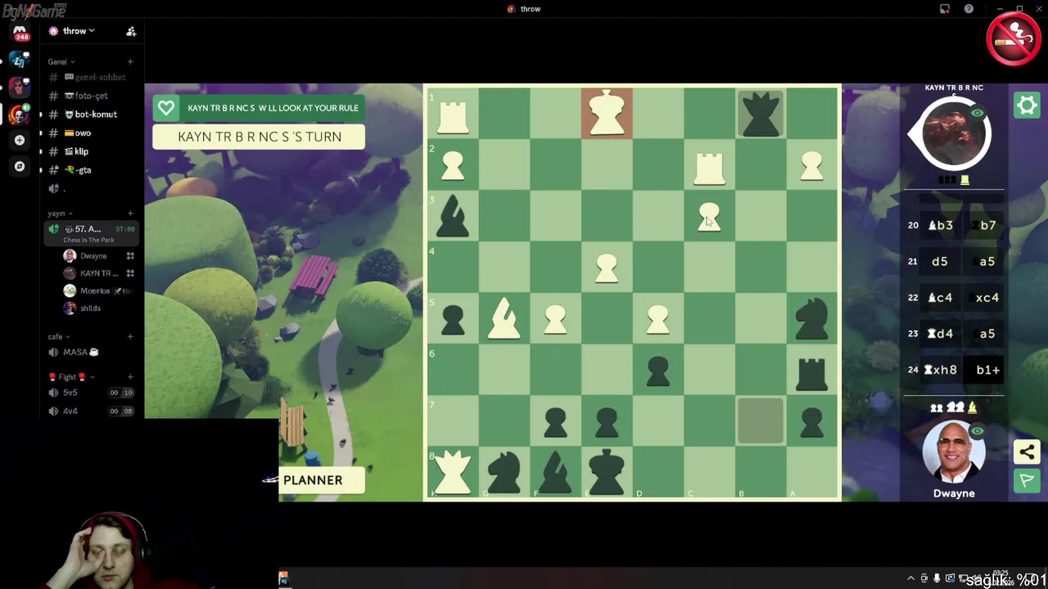Click the share icon beside Dwayne
Screen dimensions: 1048x589
click(x=1027, y=452)
